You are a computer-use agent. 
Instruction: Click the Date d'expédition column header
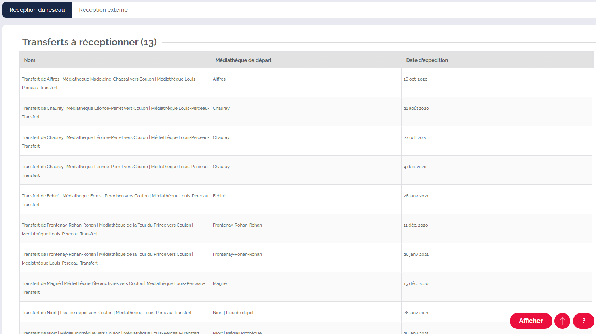[x=427, y=60]
